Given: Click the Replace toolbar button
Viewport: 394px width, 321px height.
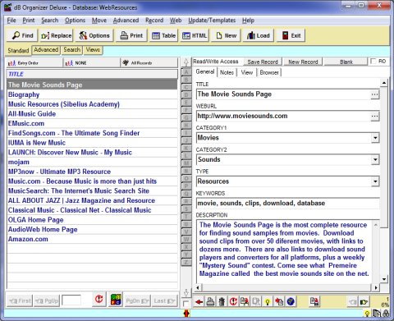Looking at the screenshot, I should (57, 35).
